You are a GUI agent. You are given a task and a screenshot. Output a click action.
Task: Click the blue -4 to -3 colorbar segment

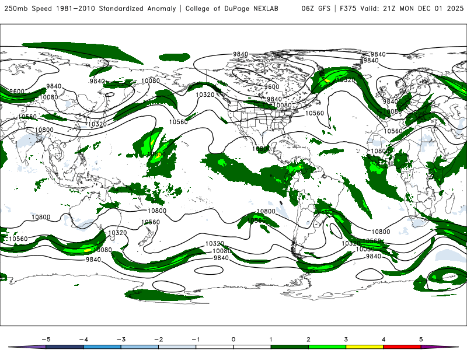[102, 347]
